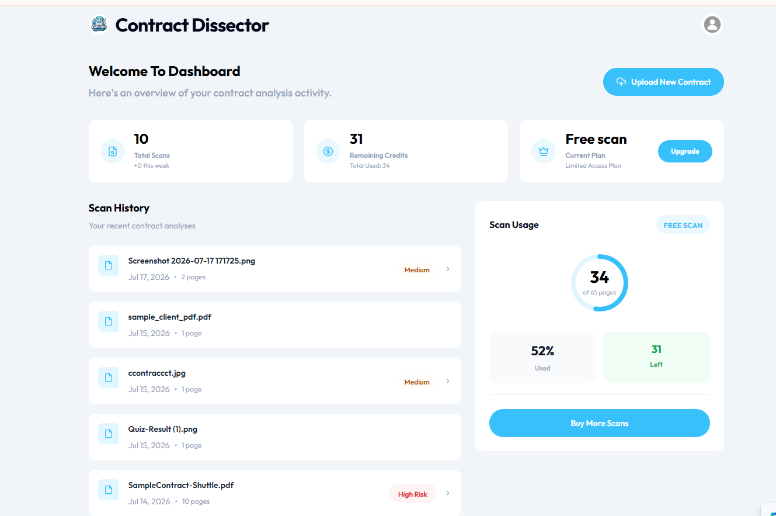Screen dimensions: 776x516
Task: Click the Scan History heading
Action: coord(119,208)
